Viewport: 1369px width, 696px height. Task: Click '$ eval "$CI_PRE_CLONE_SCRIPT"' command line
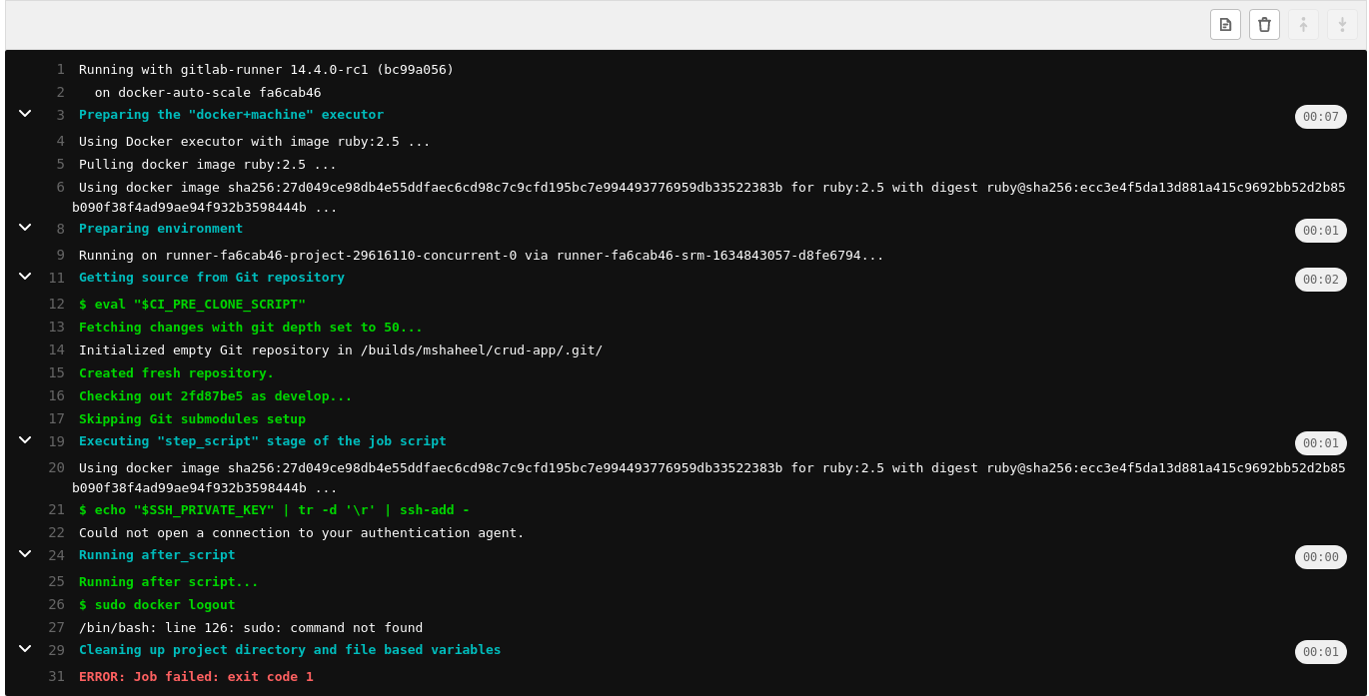[192, 304]
